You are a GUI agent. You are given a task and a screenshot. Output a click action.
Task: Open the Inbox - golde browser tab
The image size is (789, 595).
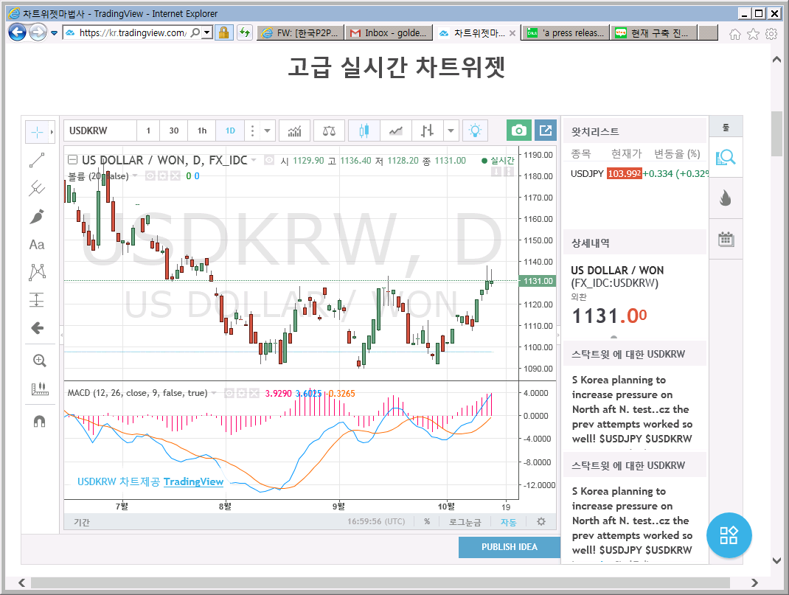(x=389, y=33)
